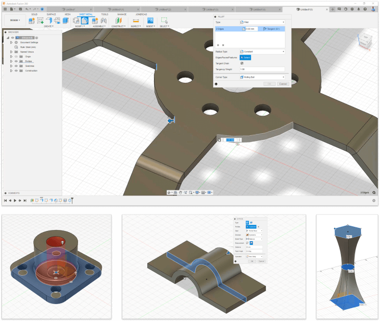Select the highlighted Fillet tool icon
This screenshot has height=321, width=380.
85,21
